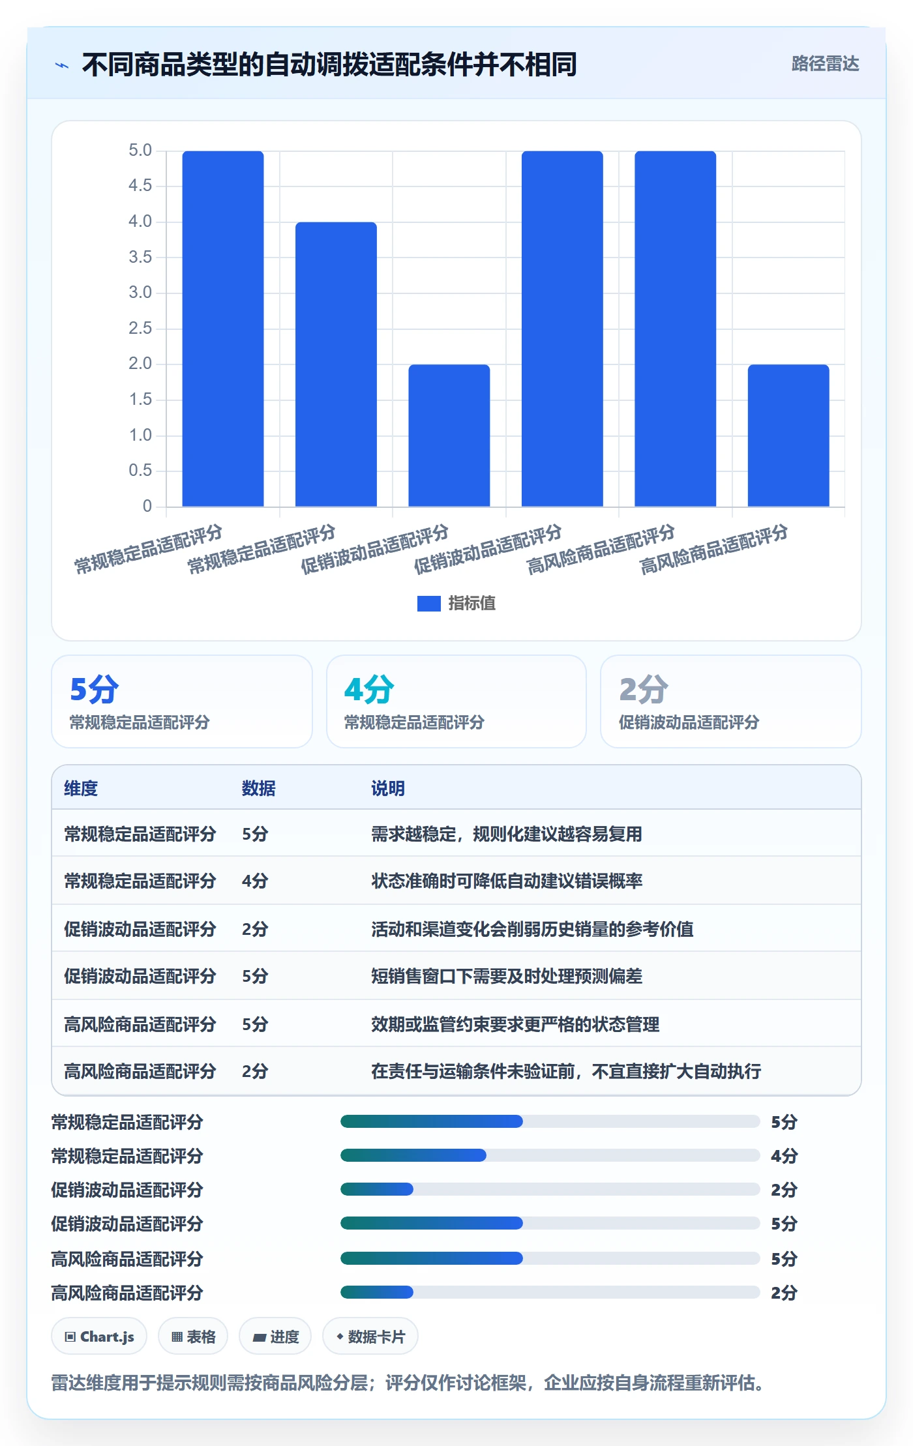The height and width of the screenshot is (1446, 913).
Task: Click progress bar for 促销波动品适配评分 at 2分
Action: coord(550,1189)
